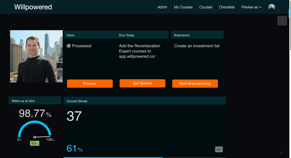This screenshot has height=158, width=291.
Task: Click the lightning icon at bottom right
Action: pyautogui.click(x=281, y=153)
